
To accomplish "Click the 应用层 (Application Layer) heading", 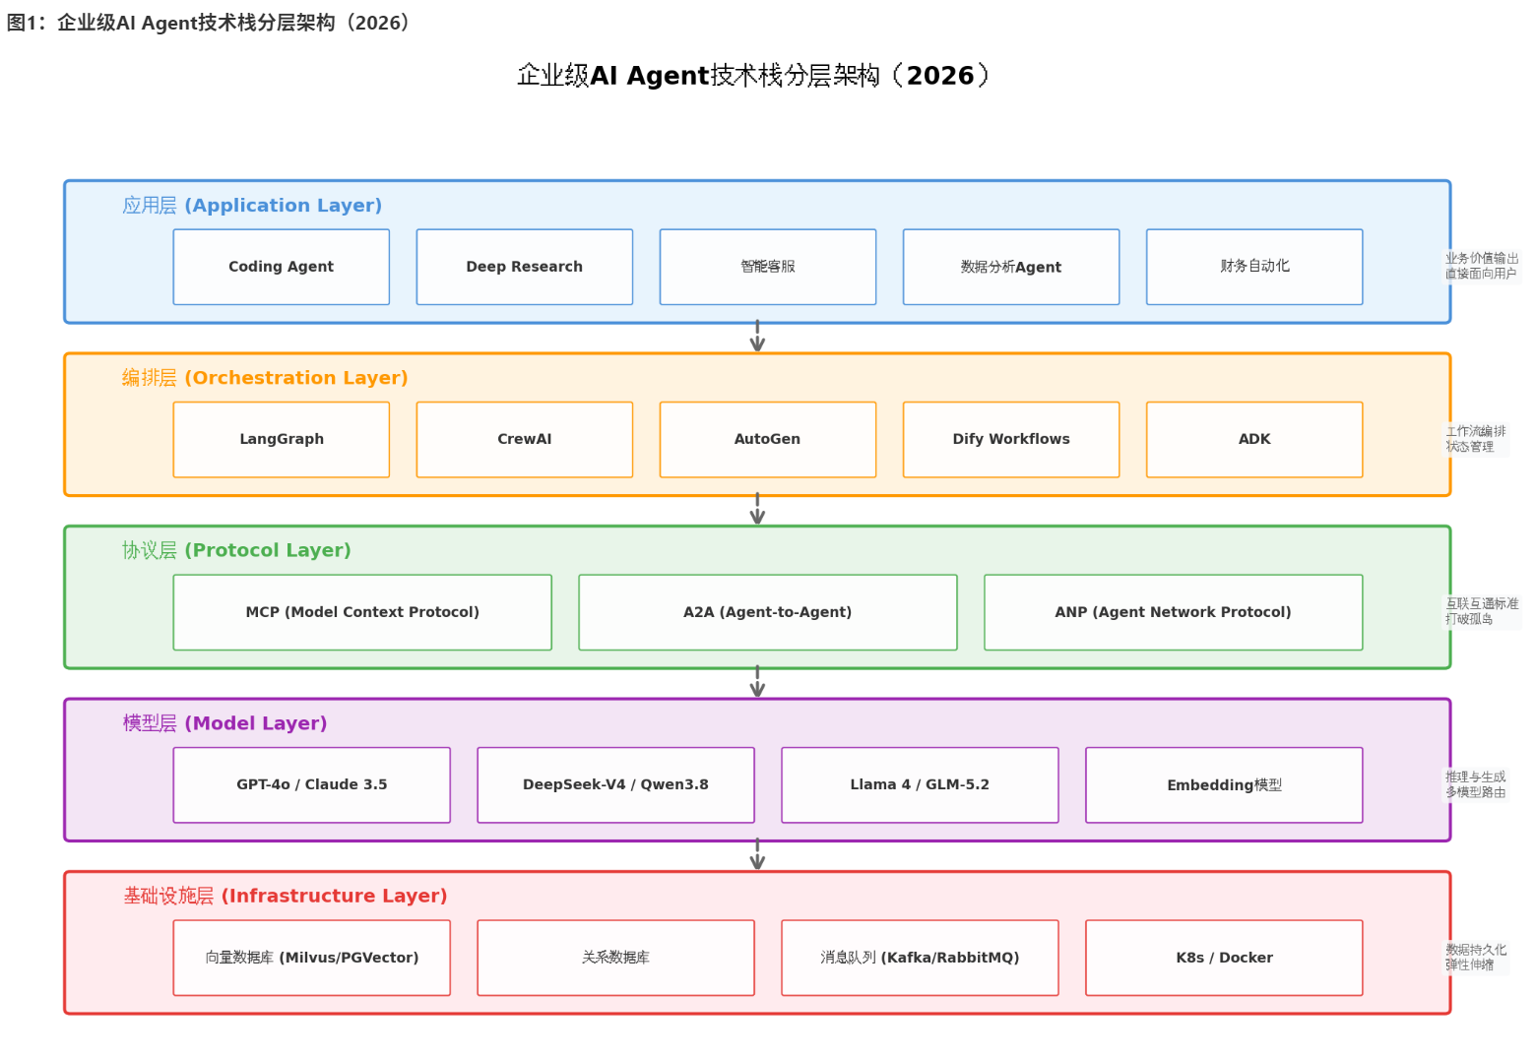I will click(252, 206).
